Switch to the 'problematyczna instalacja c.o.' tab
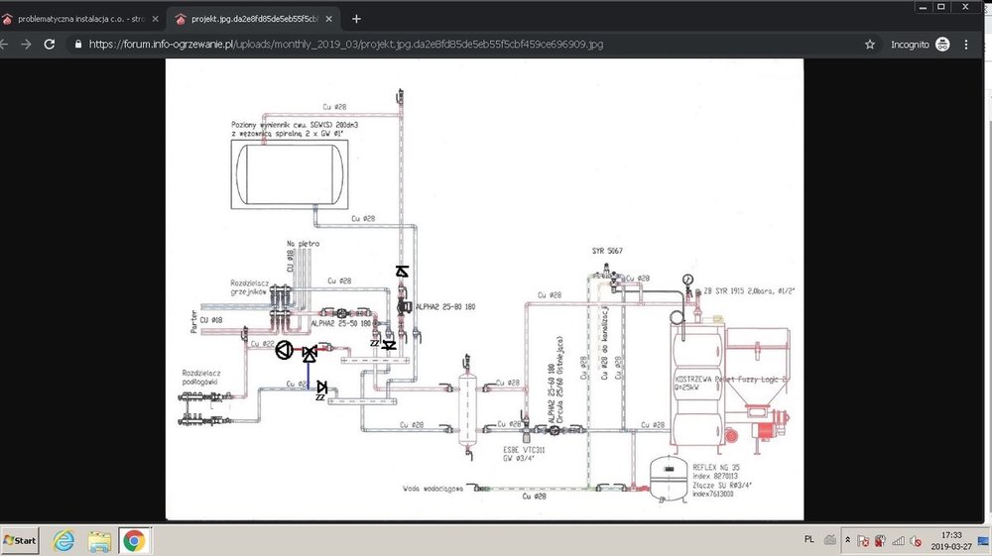The width and height of the screenshot is (992, 556). point(79,19)
